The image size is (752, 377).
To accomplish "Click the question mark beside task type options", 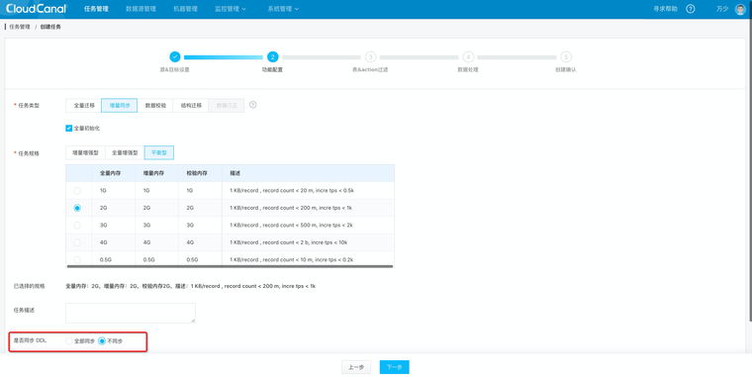I will (x=252, y=105).
